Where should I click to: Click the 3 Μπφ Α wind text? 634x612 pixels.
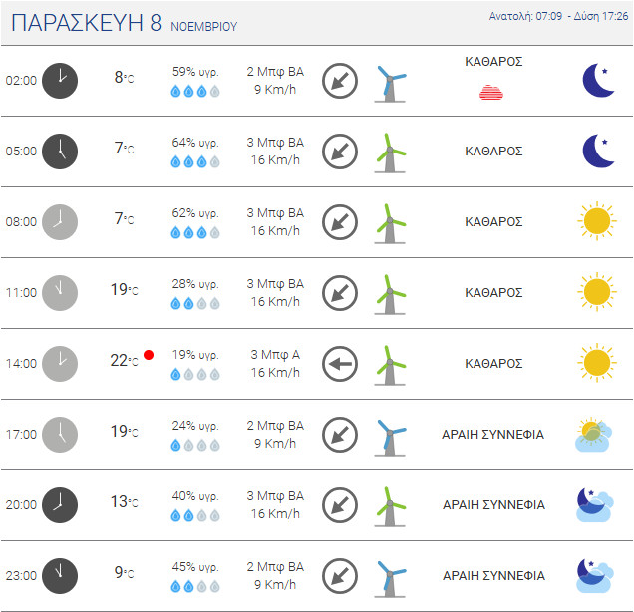[x=275, y=355]
